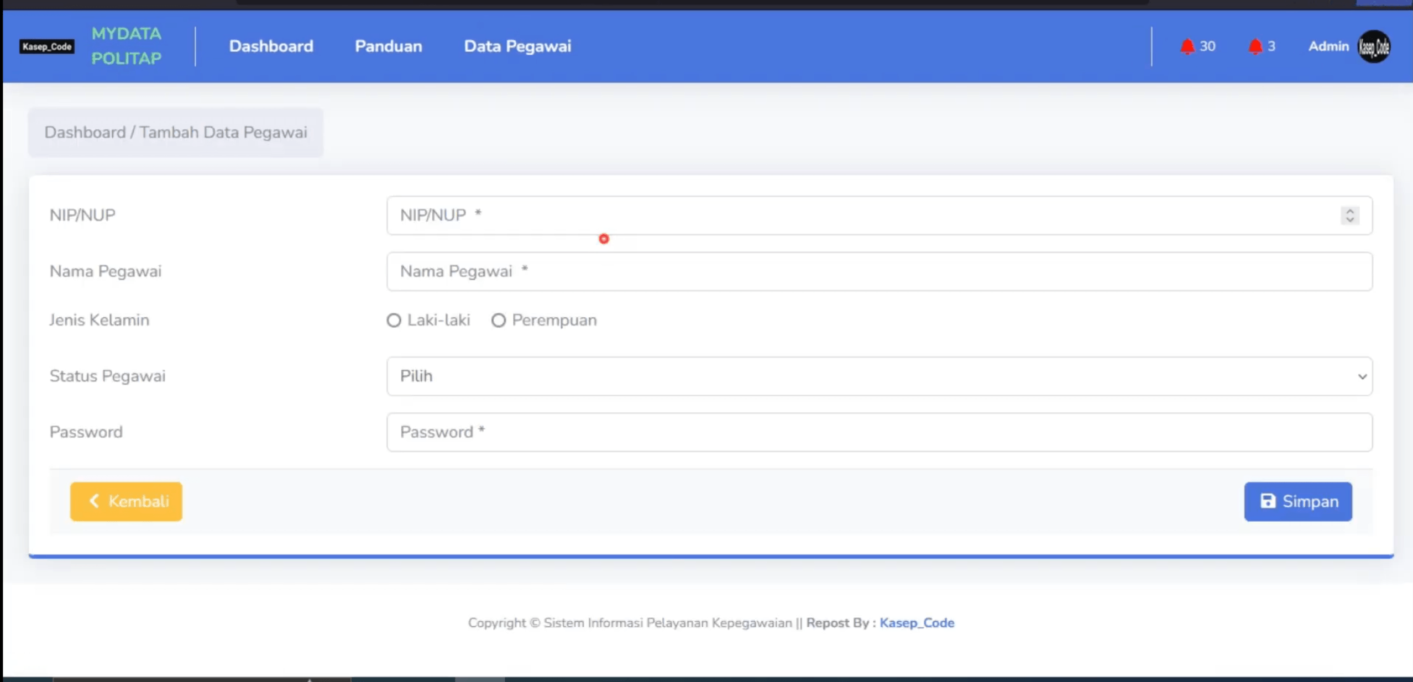
Task: Open notifications bell showing 30
Action: (x=1197, y=46)
